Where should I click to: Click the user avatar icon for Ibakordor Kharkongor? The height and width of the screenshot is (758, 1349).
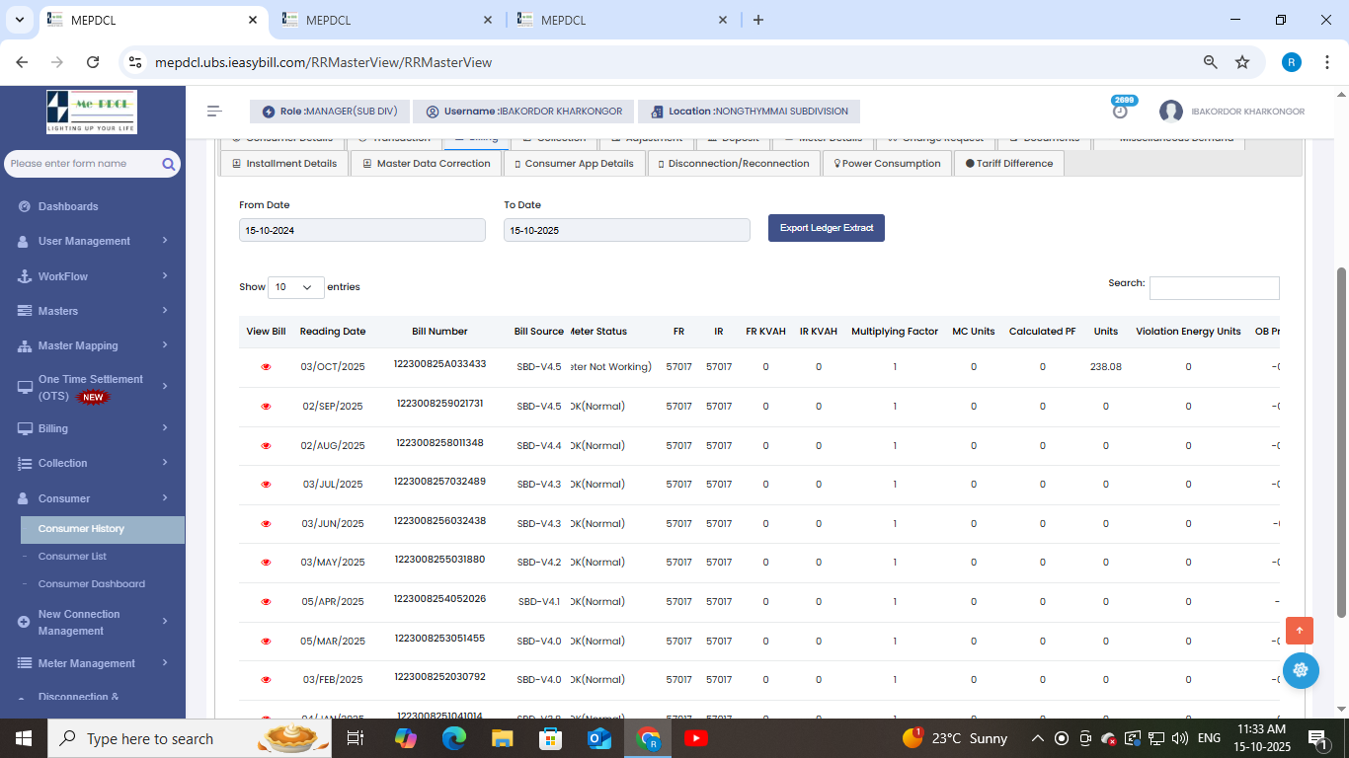pyautogui.click(x=1171, y=112)
